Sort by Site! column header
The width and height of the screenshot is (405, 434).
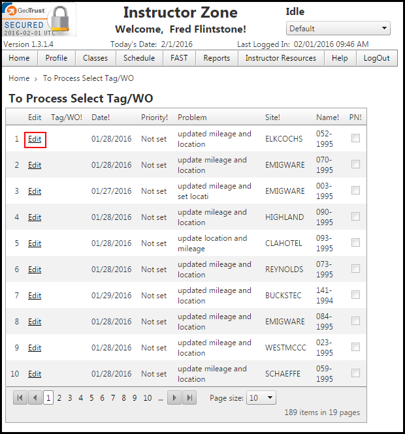point(272,117)
